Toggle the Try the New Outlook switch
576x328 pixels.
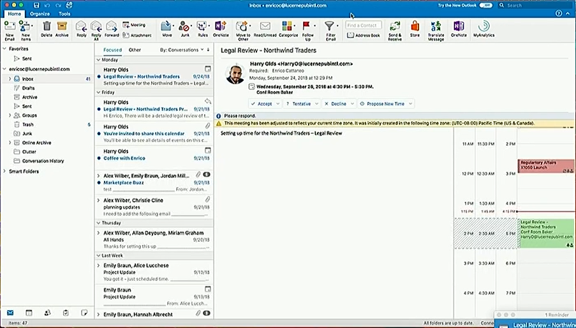(x=485, y=5)
